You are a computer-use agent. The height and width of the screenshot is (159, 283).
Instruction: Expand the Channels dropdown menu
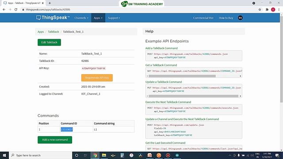point(81,18)
